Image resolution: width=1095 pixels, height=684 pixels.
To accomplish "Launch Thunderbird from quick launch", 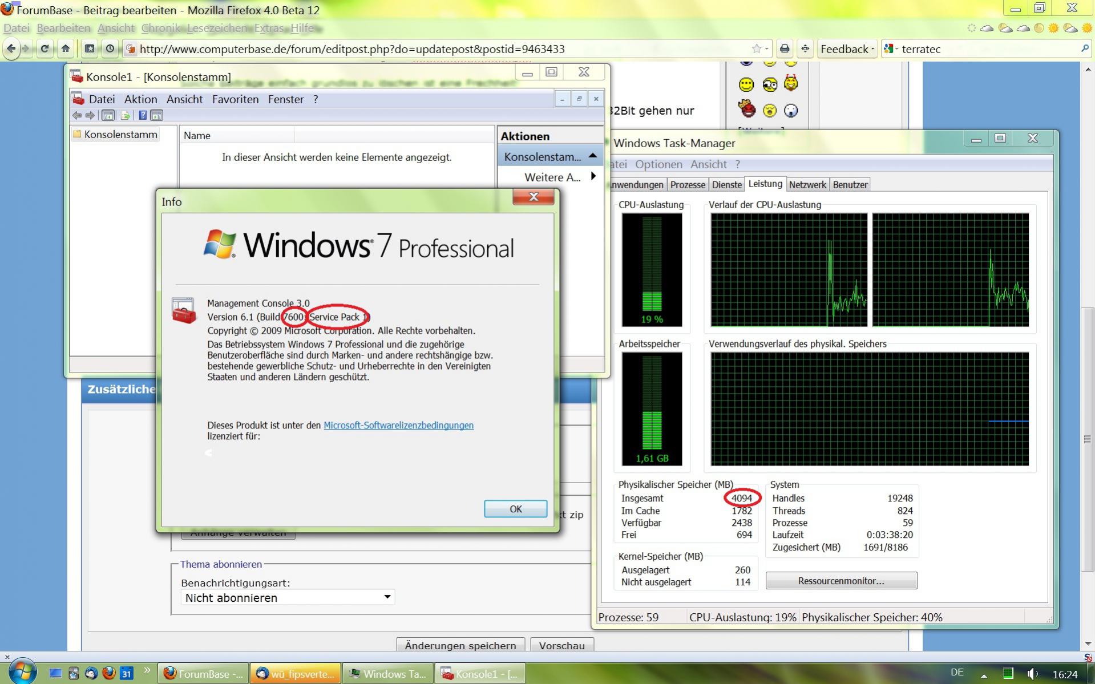I will pos(91,673).
